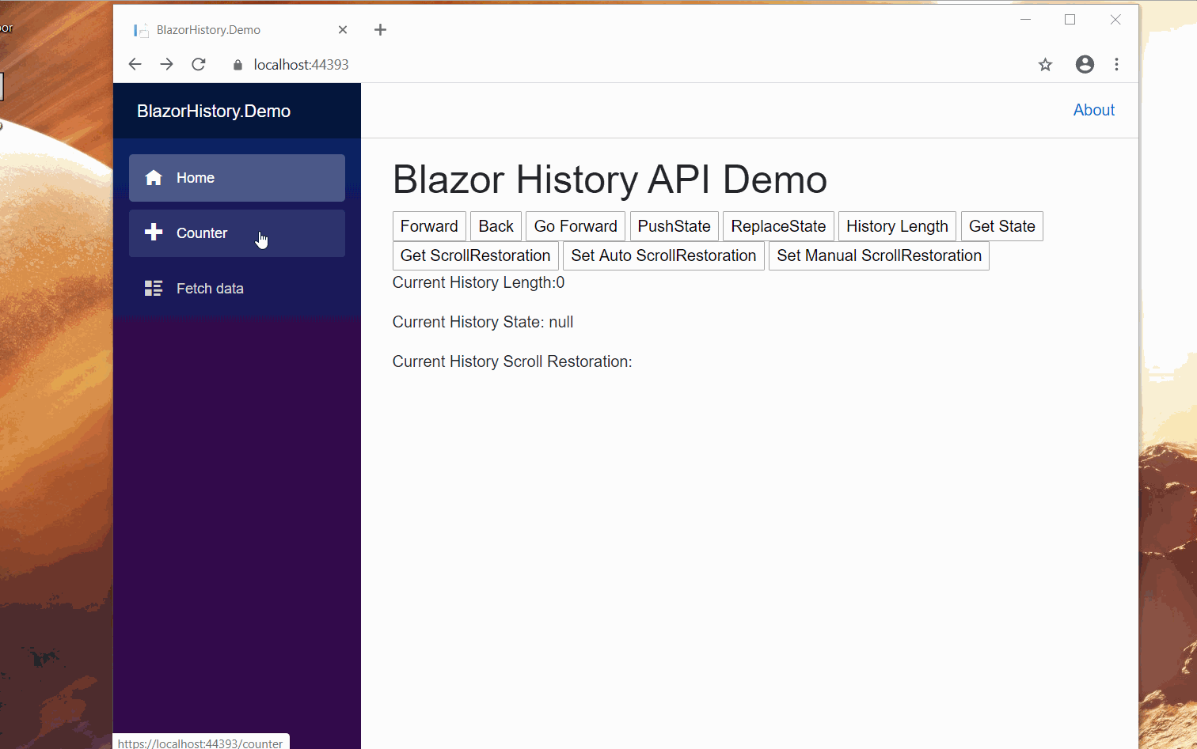Click the Go Forward button
The image size is (1197, 749).
576,226
